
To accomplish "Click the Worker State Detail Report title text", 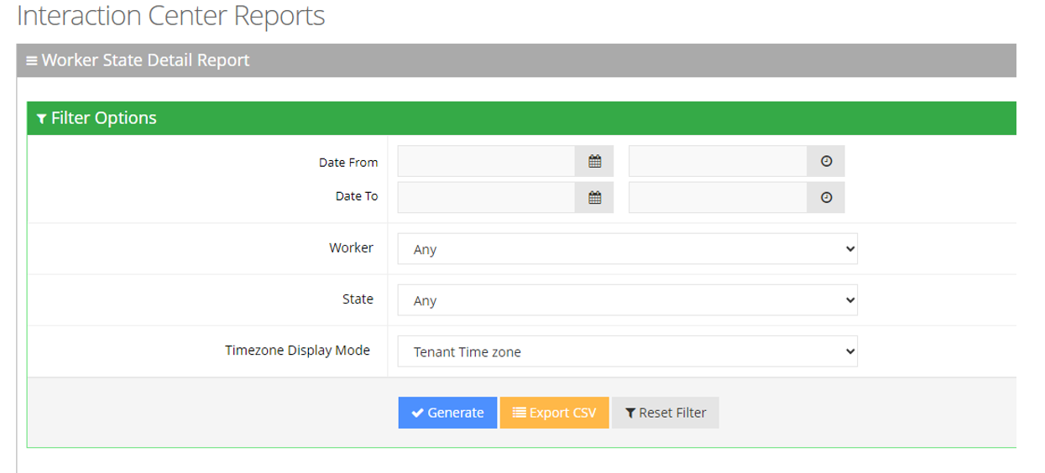I will [145, 60].
